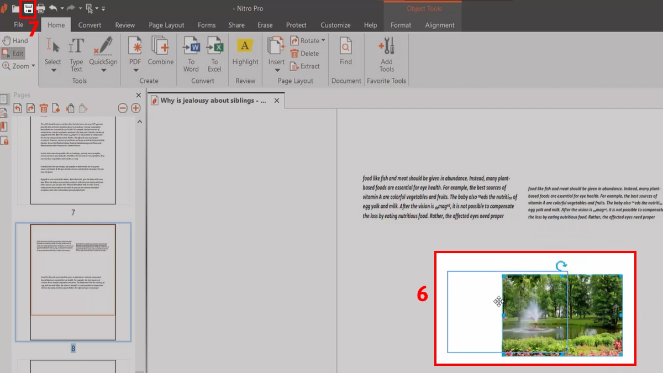This screenshot has width=663, height=373.
Task: Open the Rotate pages dropdown
Action: click(308, 41)
